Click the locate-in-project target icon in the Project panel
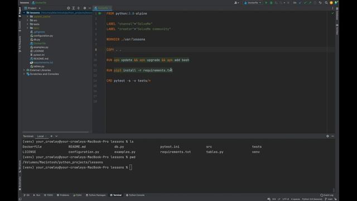357x201 pixels. (68, 8)
